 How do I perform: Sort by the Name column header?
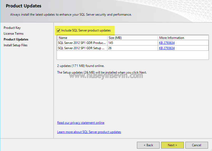(x=82, y=38)
